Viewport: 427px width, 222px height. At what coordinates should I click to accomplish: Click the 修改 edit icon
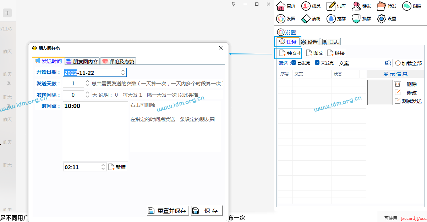(398, 92)
